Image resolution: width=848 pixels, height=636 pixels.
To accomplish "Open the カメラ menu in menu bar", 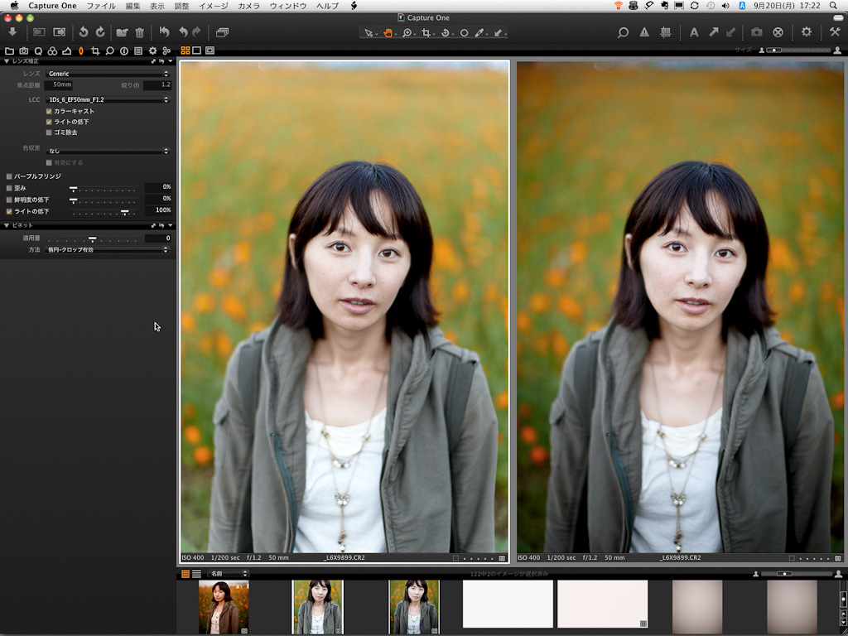I will pos(248,6).
